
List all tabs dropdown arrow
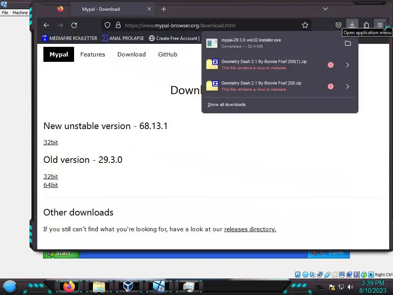click(x=325, y=9)
